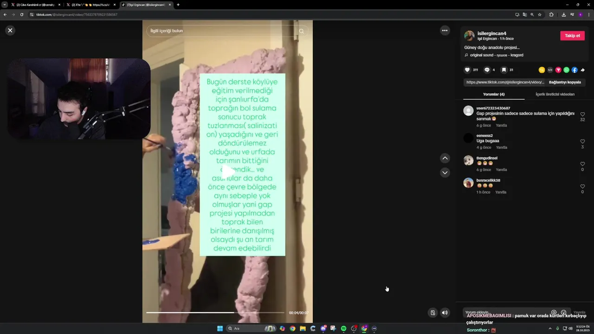
Task: Open isilergincan4 profile avatar
Action: (x=469, y=36)
